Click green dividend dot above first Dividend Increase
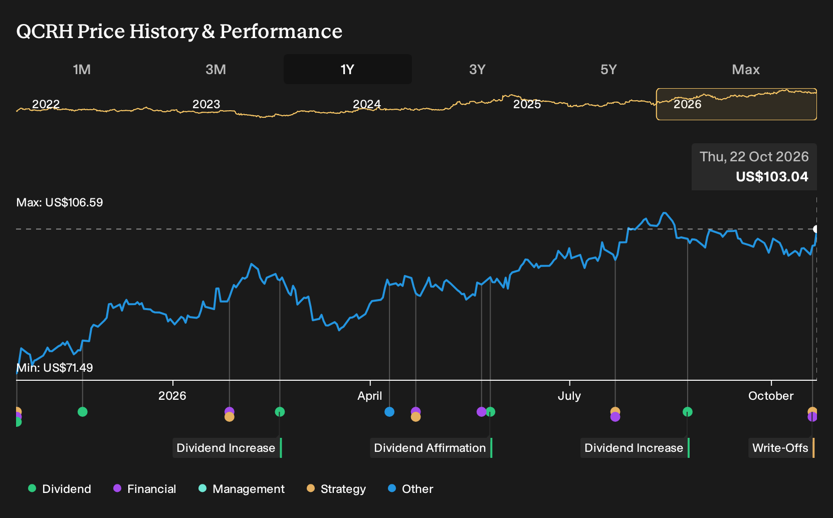 click(x=280, y=412)
